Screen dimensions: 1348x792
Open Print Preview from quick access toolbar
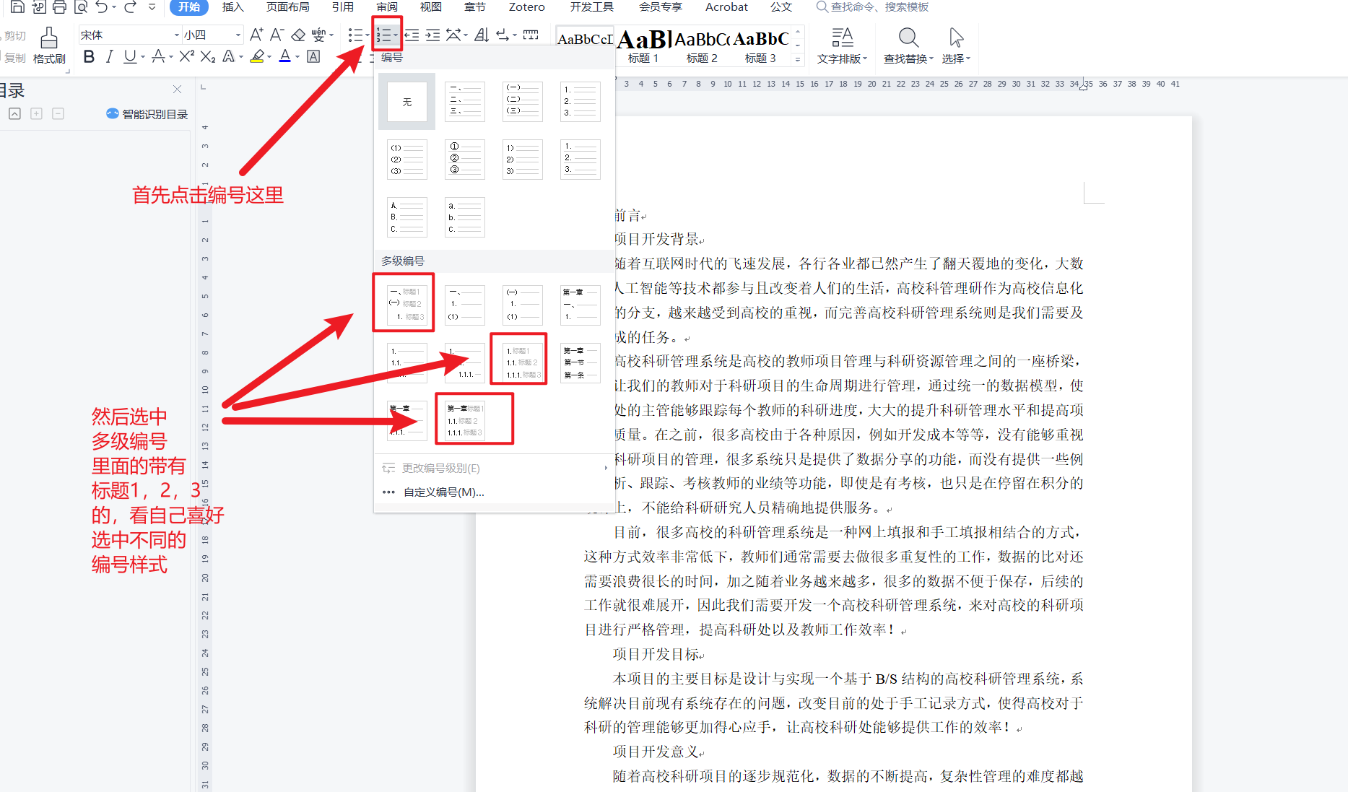[81, 7]
